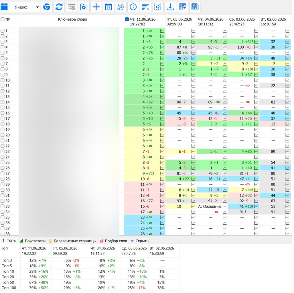
Task: Open the dotted bar chart icon
Action: [x=158, y=7]
